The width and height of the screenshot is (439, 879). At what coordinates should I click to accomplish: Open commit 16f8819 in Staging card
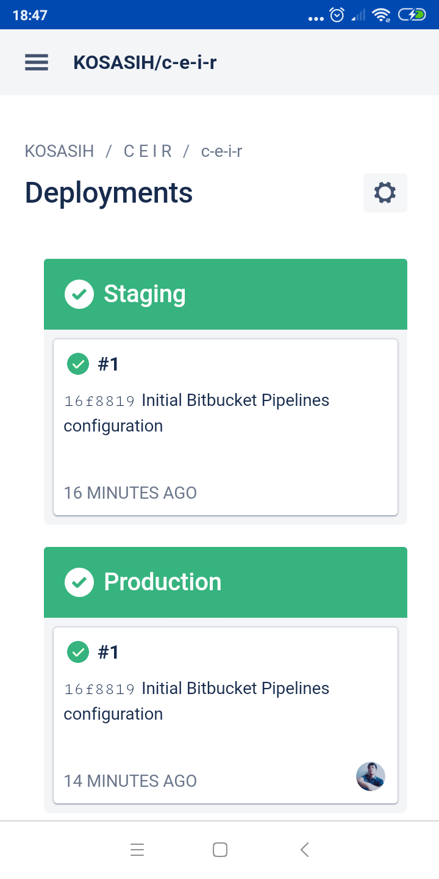click(x=99, y=401)
